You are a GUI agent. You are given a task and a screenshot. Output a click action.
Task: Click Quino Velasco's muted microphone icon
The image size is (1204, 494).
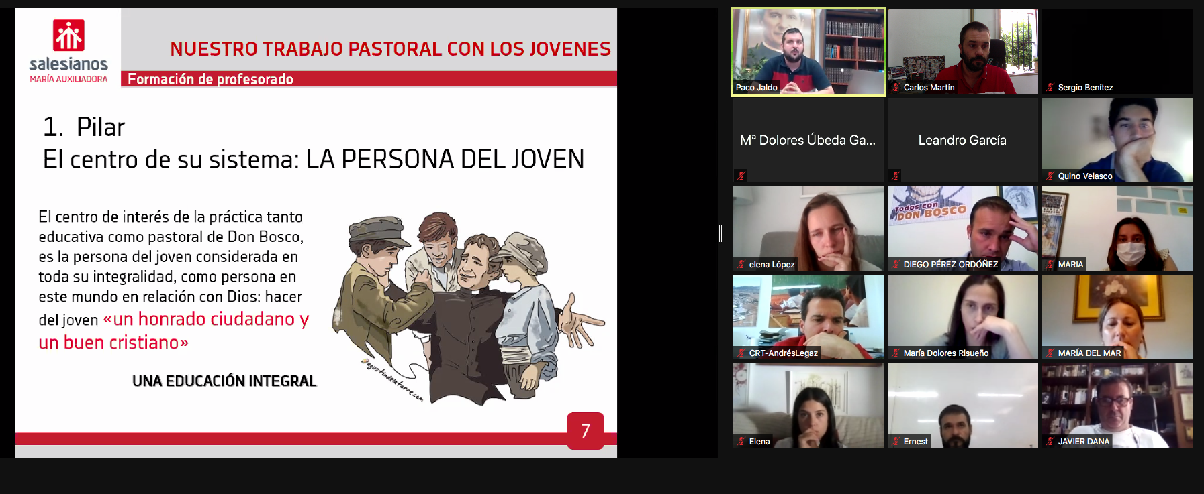pos(1050,176)
